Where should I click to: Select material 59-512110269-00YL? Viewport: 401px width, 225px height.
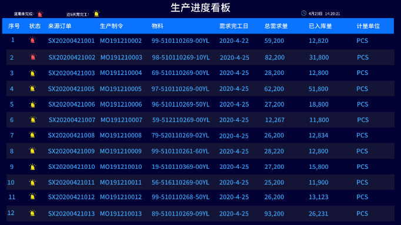point(181,120)
